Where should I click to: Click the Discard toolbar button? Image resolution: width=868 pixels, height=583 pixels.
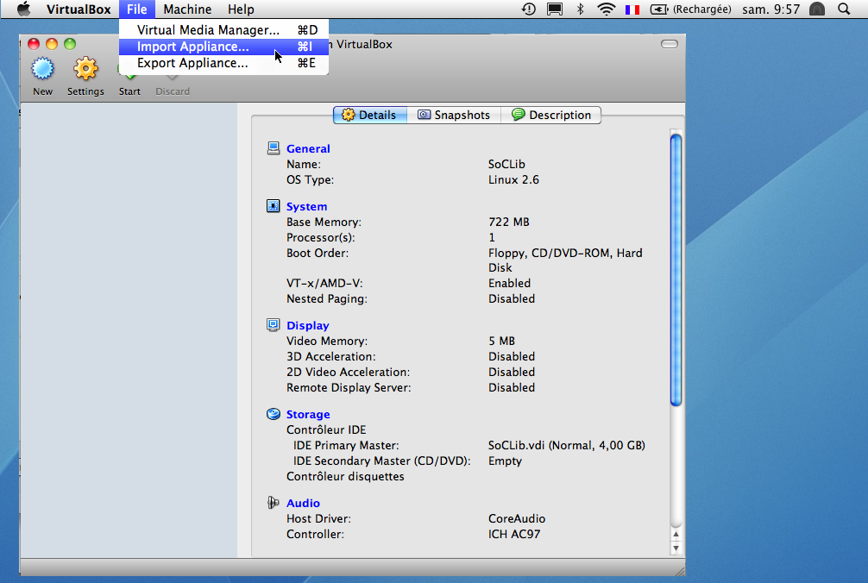(x=173, y=83)
